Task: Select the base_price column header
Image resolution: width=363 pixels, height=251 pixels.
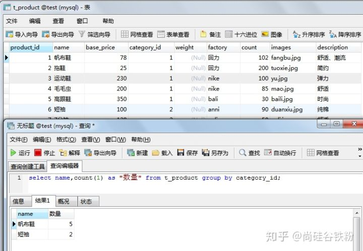Action: coord(106,47)
